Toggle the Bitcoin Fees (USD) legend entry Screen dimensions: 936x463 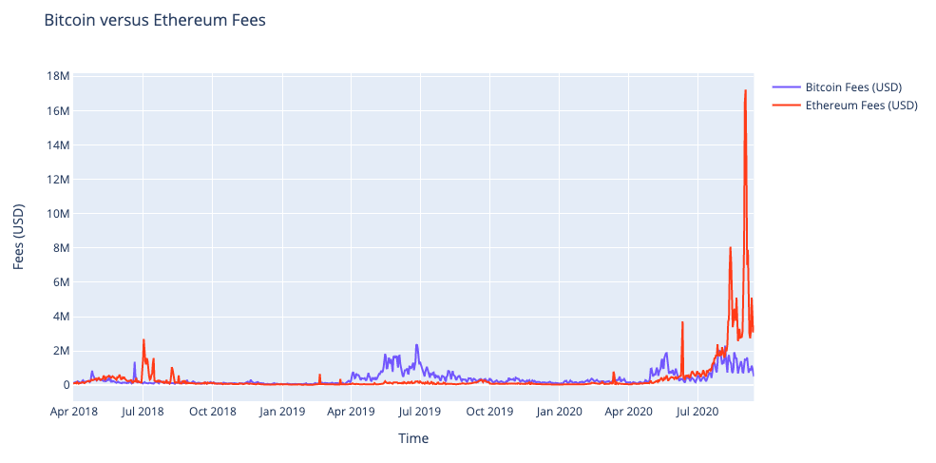(837, 87)
